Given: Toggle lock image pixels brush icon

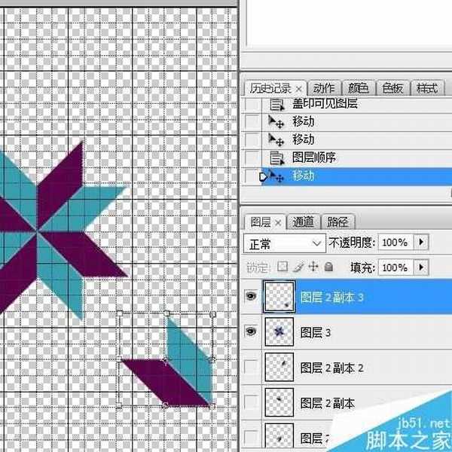Looking at the screenshot, I should pos(298,267).
